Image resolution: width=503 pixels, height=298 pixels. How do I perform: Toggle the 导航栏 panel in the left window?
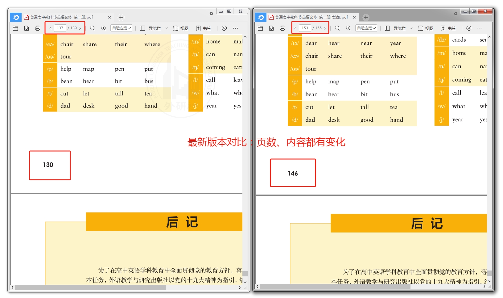(151, 28)
